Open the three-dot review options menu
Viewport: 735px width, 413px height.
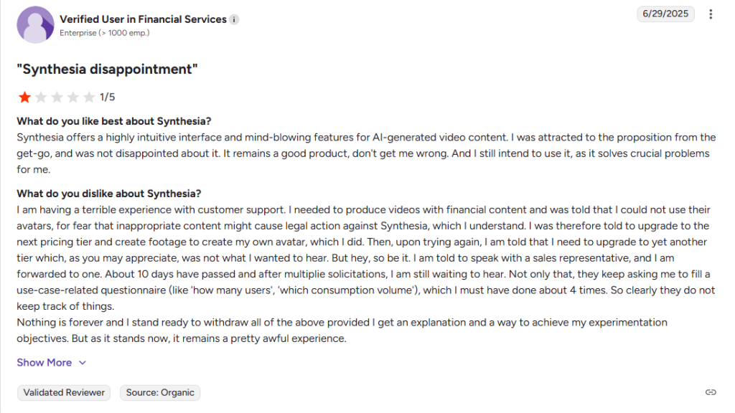(x=711, y=14)
